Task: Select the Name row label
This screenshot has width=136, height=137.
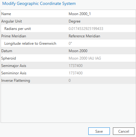Action: coord(6,14)
